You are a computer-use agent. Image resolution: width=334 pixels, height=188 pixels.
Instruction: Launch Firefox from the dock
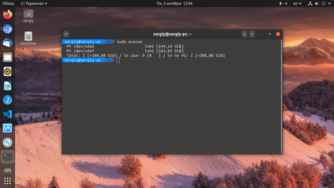8,15
